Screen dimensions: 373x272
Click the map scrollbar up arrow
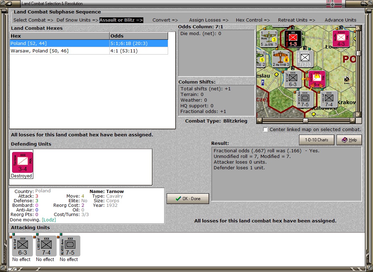pyautogui.click(x=359, y=28)
